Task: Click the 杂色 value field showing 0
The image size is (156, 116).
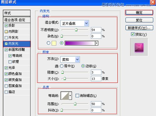Action: coord(96,36)
